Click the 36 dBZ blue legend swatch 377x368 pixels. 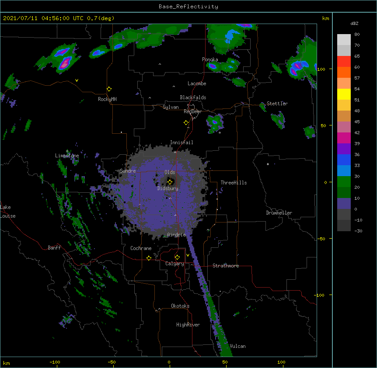click(x=344, y=160)
